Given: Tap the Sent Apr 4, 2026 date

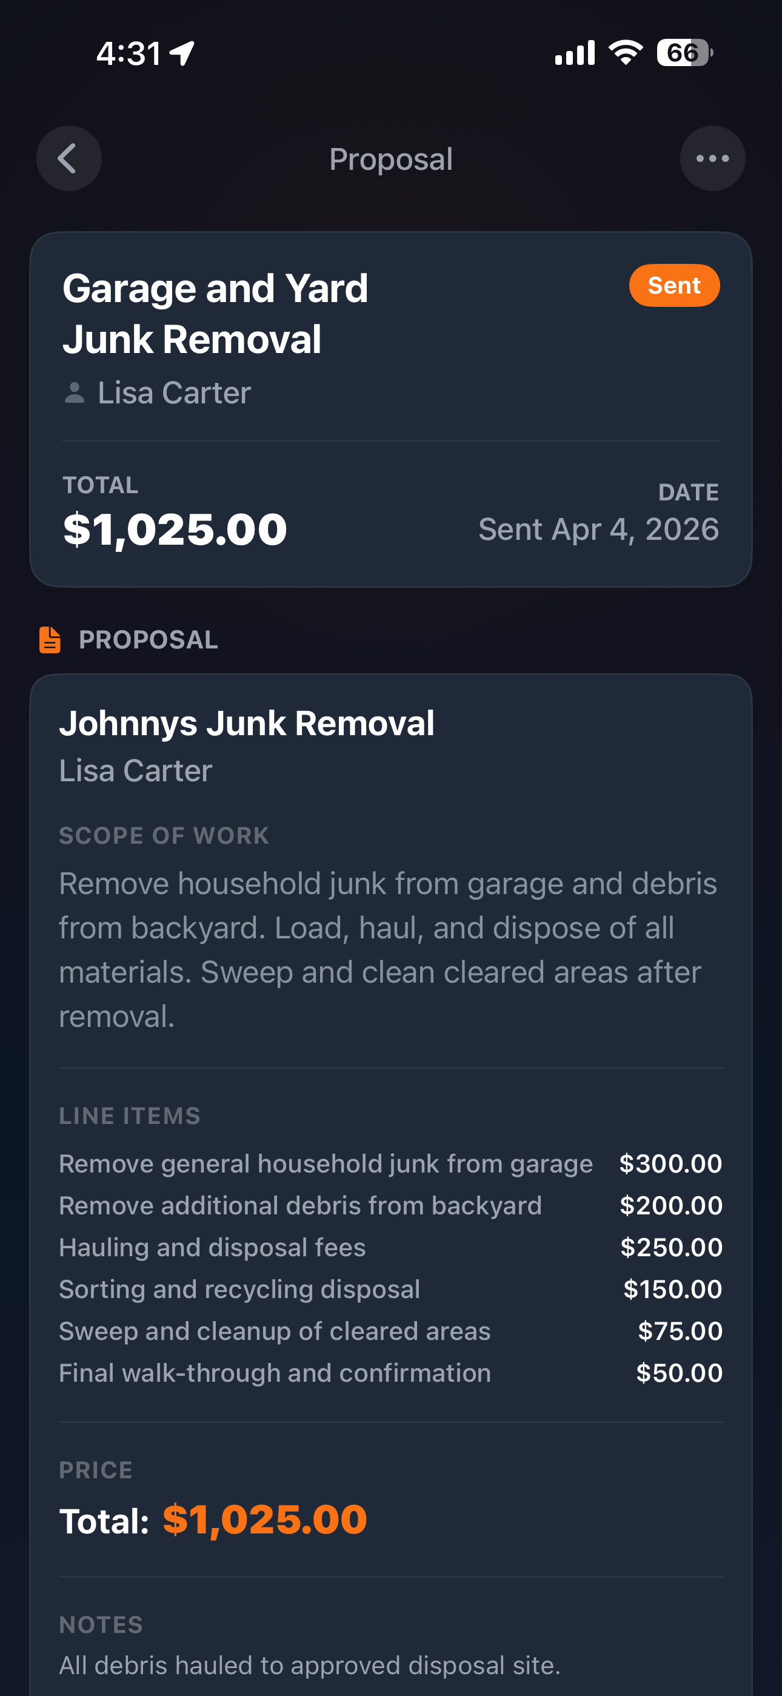Looking at the screenshot, I should (598, 530).
